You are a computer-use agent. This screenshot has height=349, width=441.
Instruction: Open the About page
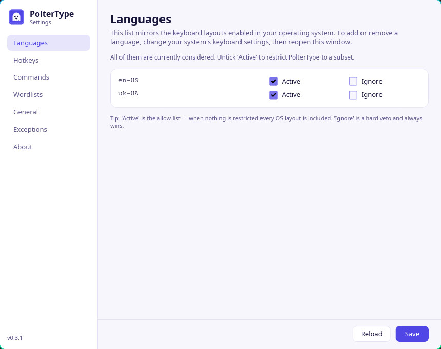(49, 147)
